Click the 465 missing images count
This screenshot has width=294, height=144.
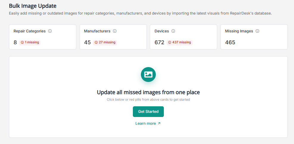point(230,42)
